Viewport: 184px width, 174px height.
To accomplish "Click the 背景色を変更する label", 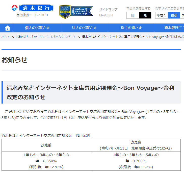I will 139,9.
